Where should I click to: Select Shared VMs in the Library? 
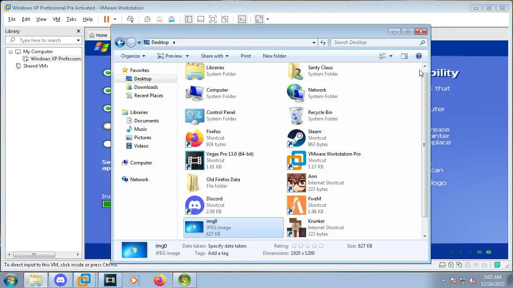[32, 66]
